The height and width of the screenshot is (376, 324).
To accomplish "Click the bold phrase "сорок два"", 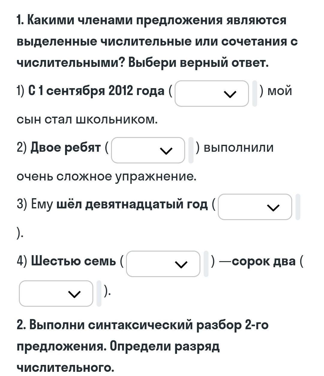I will click(x=264, y=261).
